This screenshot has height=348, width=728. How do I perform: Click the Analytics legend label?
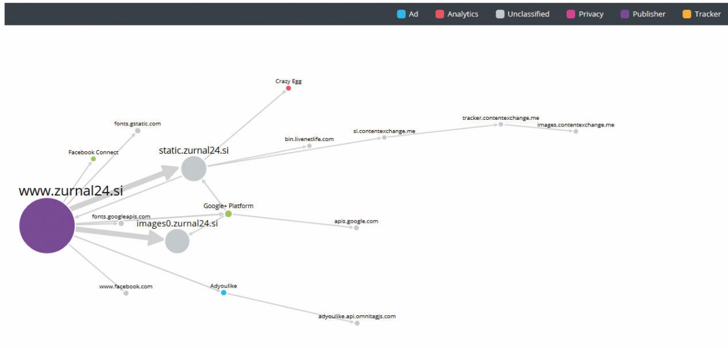[463, 15]
